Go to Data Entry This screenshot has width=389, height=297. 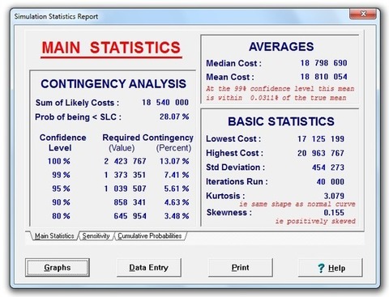[148, 267]
